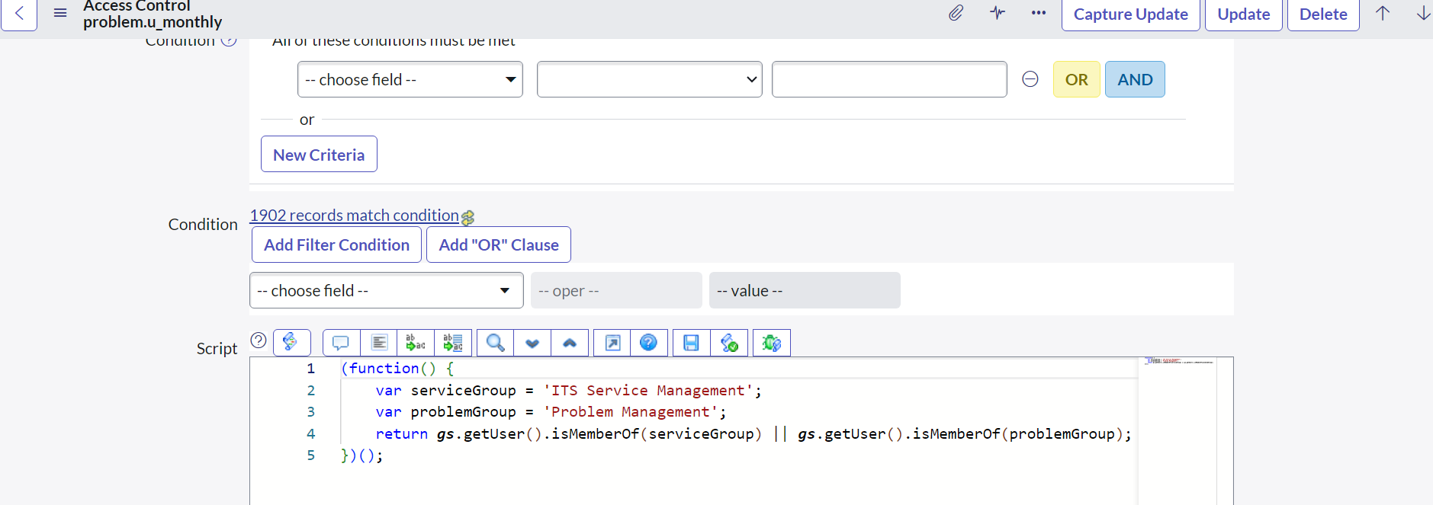Click the closing '})();' on line 5
1433x505 pixels.
361,455
